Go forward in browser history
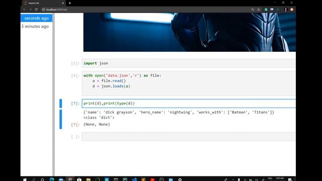Viewport: 322px width, 181px height. point(30,10)
